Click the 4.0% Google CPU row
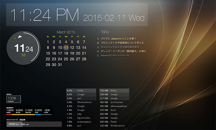Image resolution: width=216 pixels, height=130 pixels. [x=81, y=94]
